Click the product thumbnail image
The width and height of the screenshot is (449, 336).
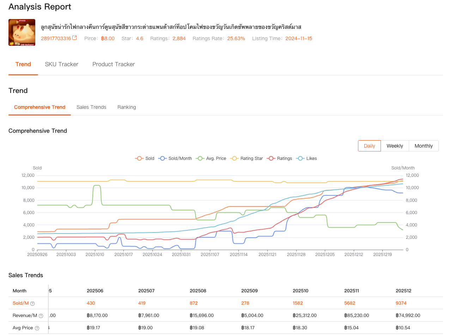click(x=22, y=32)
